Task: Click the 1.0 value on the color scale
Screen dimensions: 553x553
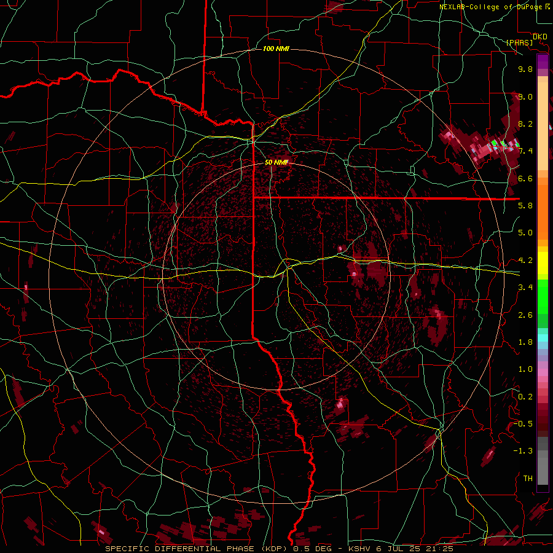Action: click(x=525, y=369)
